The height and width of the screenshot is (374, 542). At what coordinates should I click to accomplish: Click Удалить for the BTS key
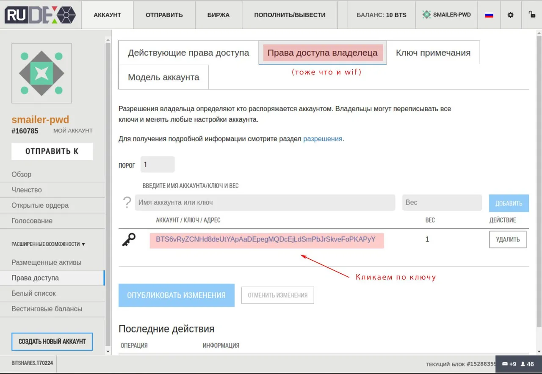tap(508, 239)
